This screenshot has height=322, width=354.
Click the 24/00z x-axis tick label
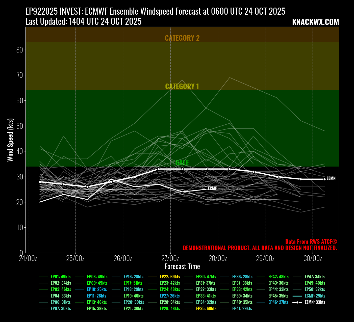click(28, 258)
